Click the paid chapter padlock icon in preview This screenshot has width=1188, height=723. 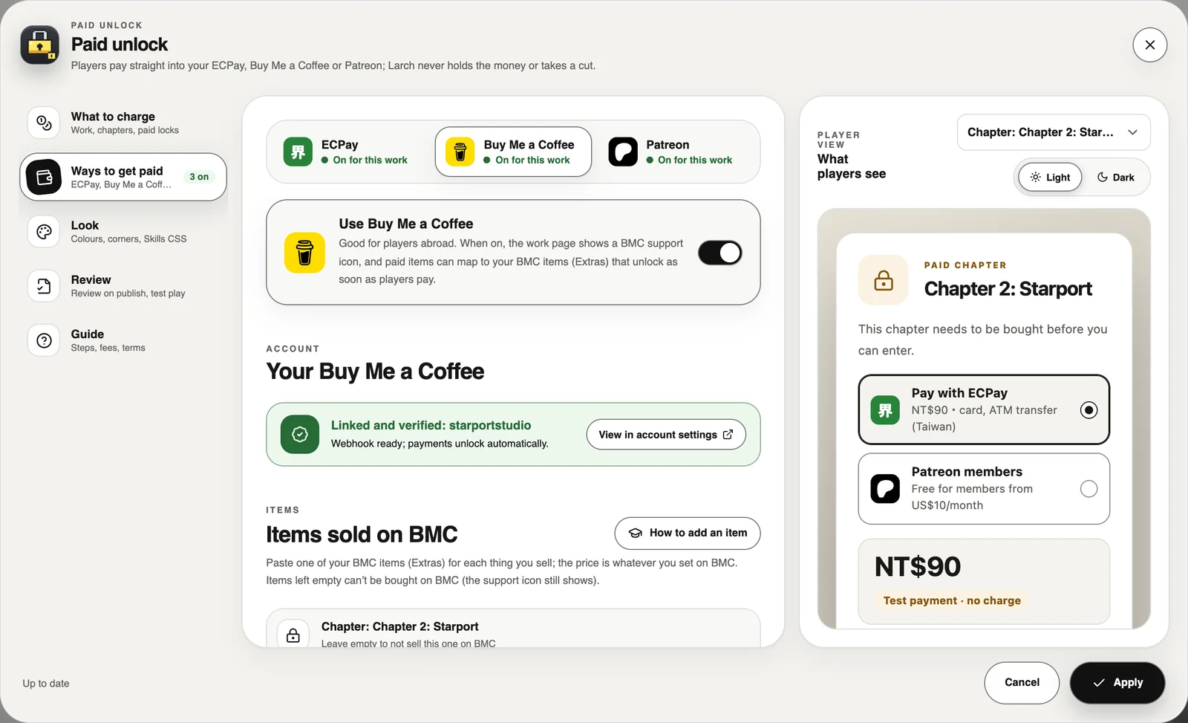884,280
